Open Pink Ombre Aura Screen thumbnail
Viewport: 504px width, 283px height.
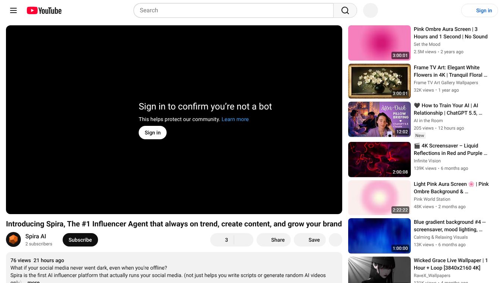379,43
